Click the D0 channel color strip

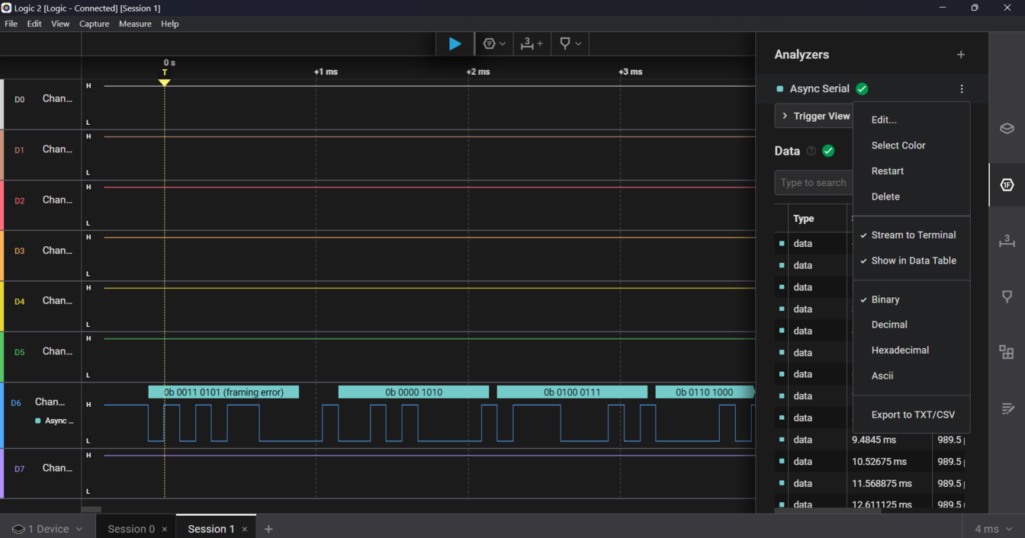point(2,104)
